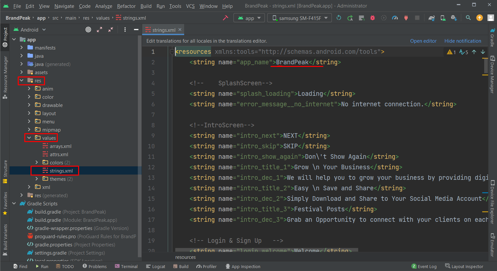497x271 pixels.
Task: Click the Make Project hammer icon
Action: (225, 18)
